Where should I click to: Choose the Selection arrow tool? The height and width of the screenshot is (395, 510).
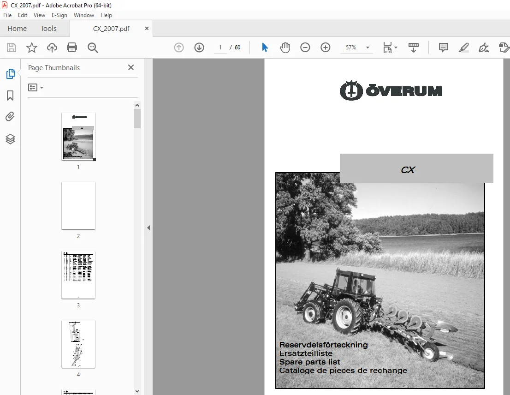tap(265, 48)
